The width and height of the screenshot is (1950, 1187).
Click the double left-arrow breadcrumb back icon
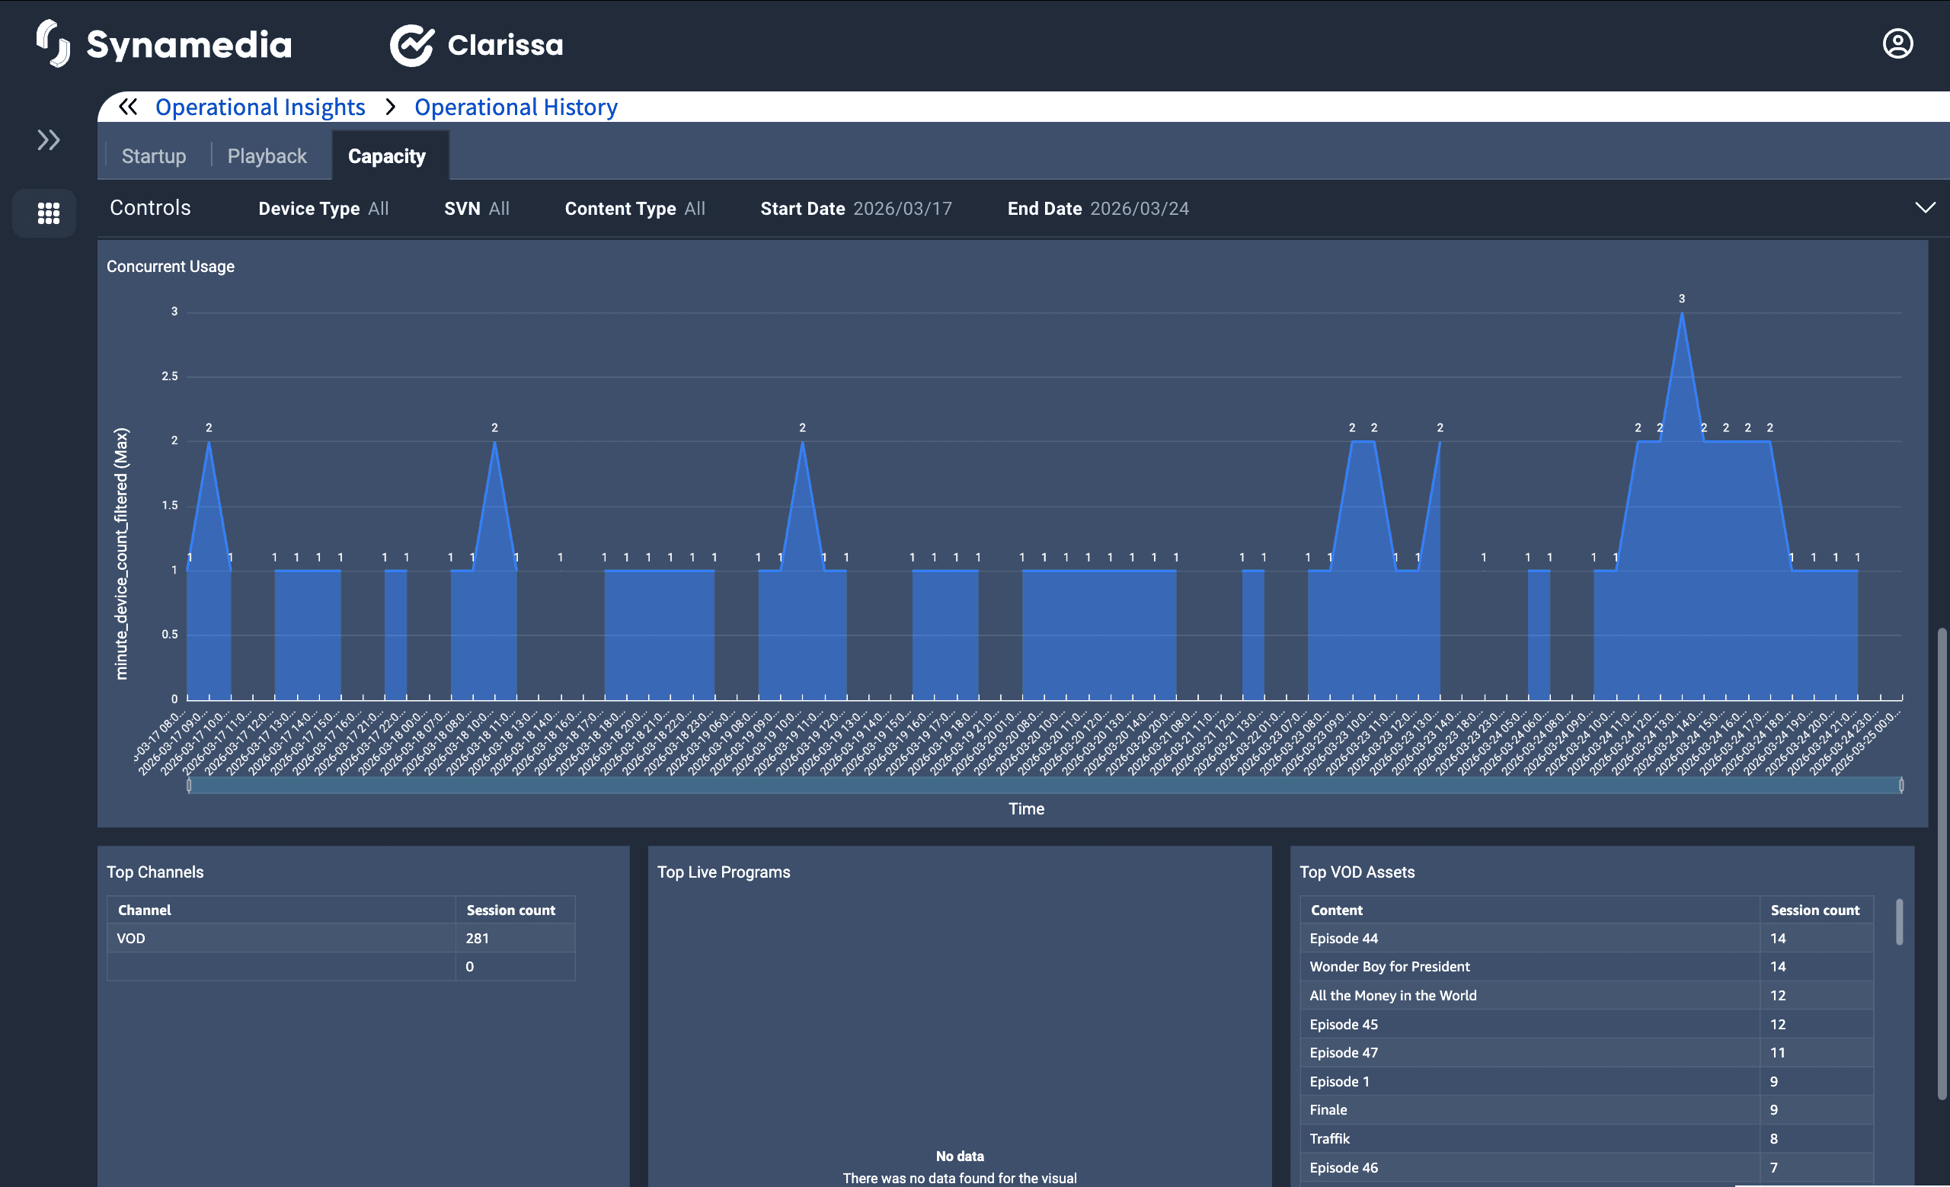128,107
